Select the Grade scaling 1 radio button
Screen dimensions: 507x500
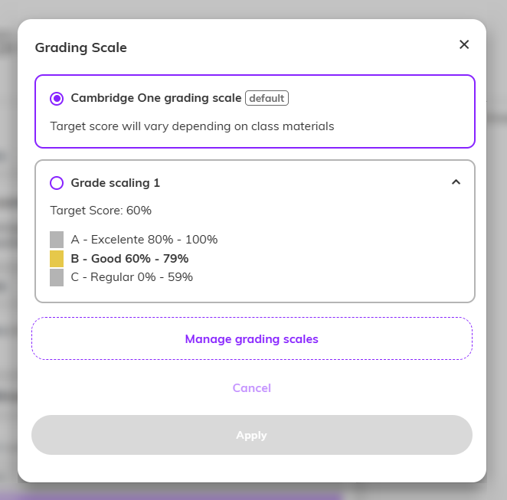point(57,183)
